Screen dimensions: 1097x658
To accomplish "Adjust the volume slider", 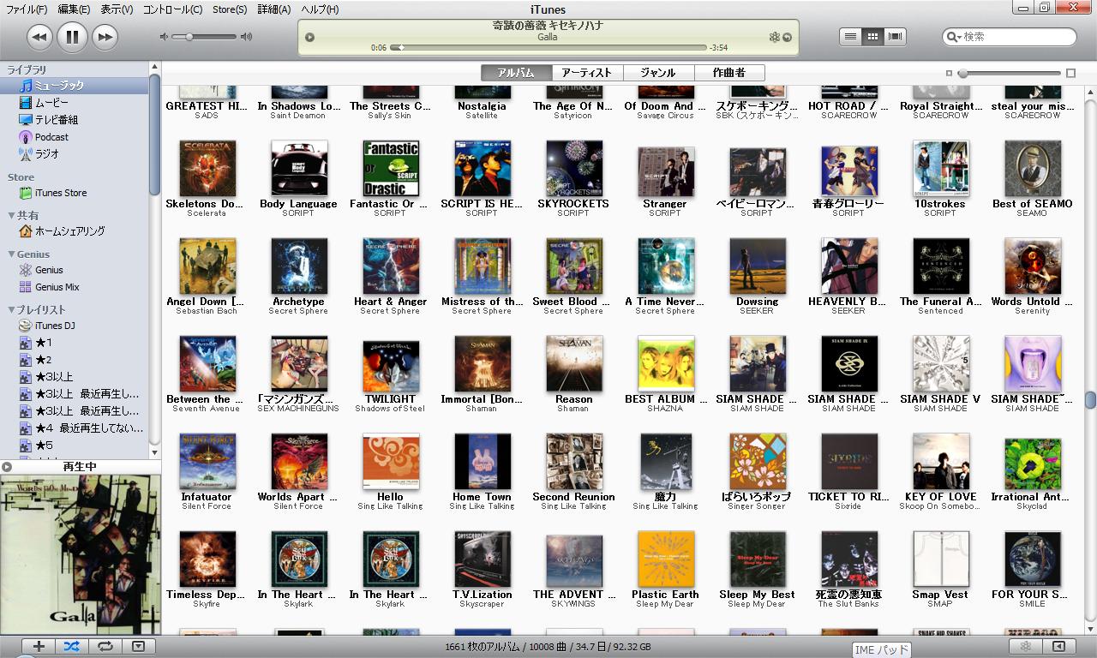I will point(205,37).
